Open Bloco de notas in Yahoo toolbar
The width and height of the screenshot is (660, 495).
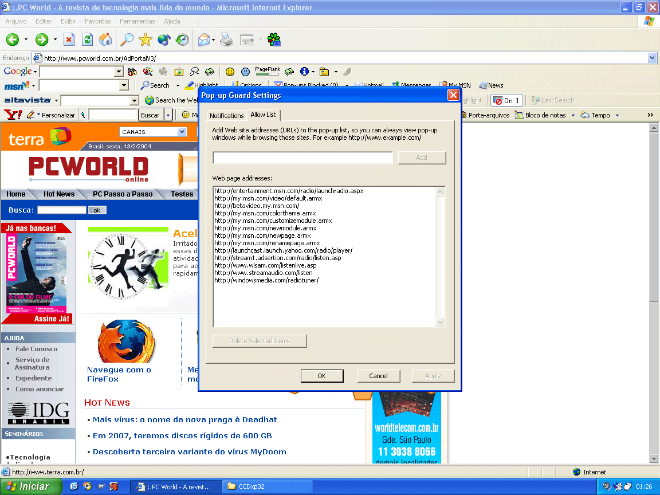pos(541,115)
